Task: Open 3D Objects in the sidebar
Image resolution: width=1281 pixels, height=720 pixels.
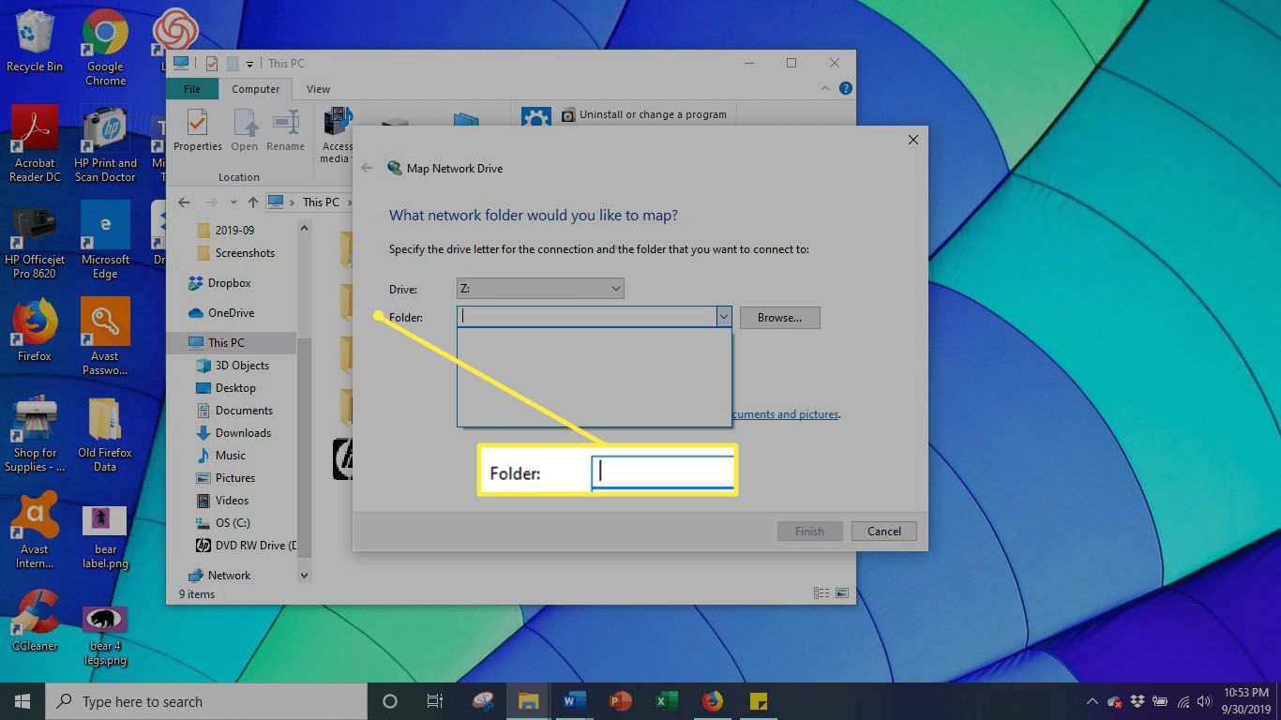Action: 233,365
